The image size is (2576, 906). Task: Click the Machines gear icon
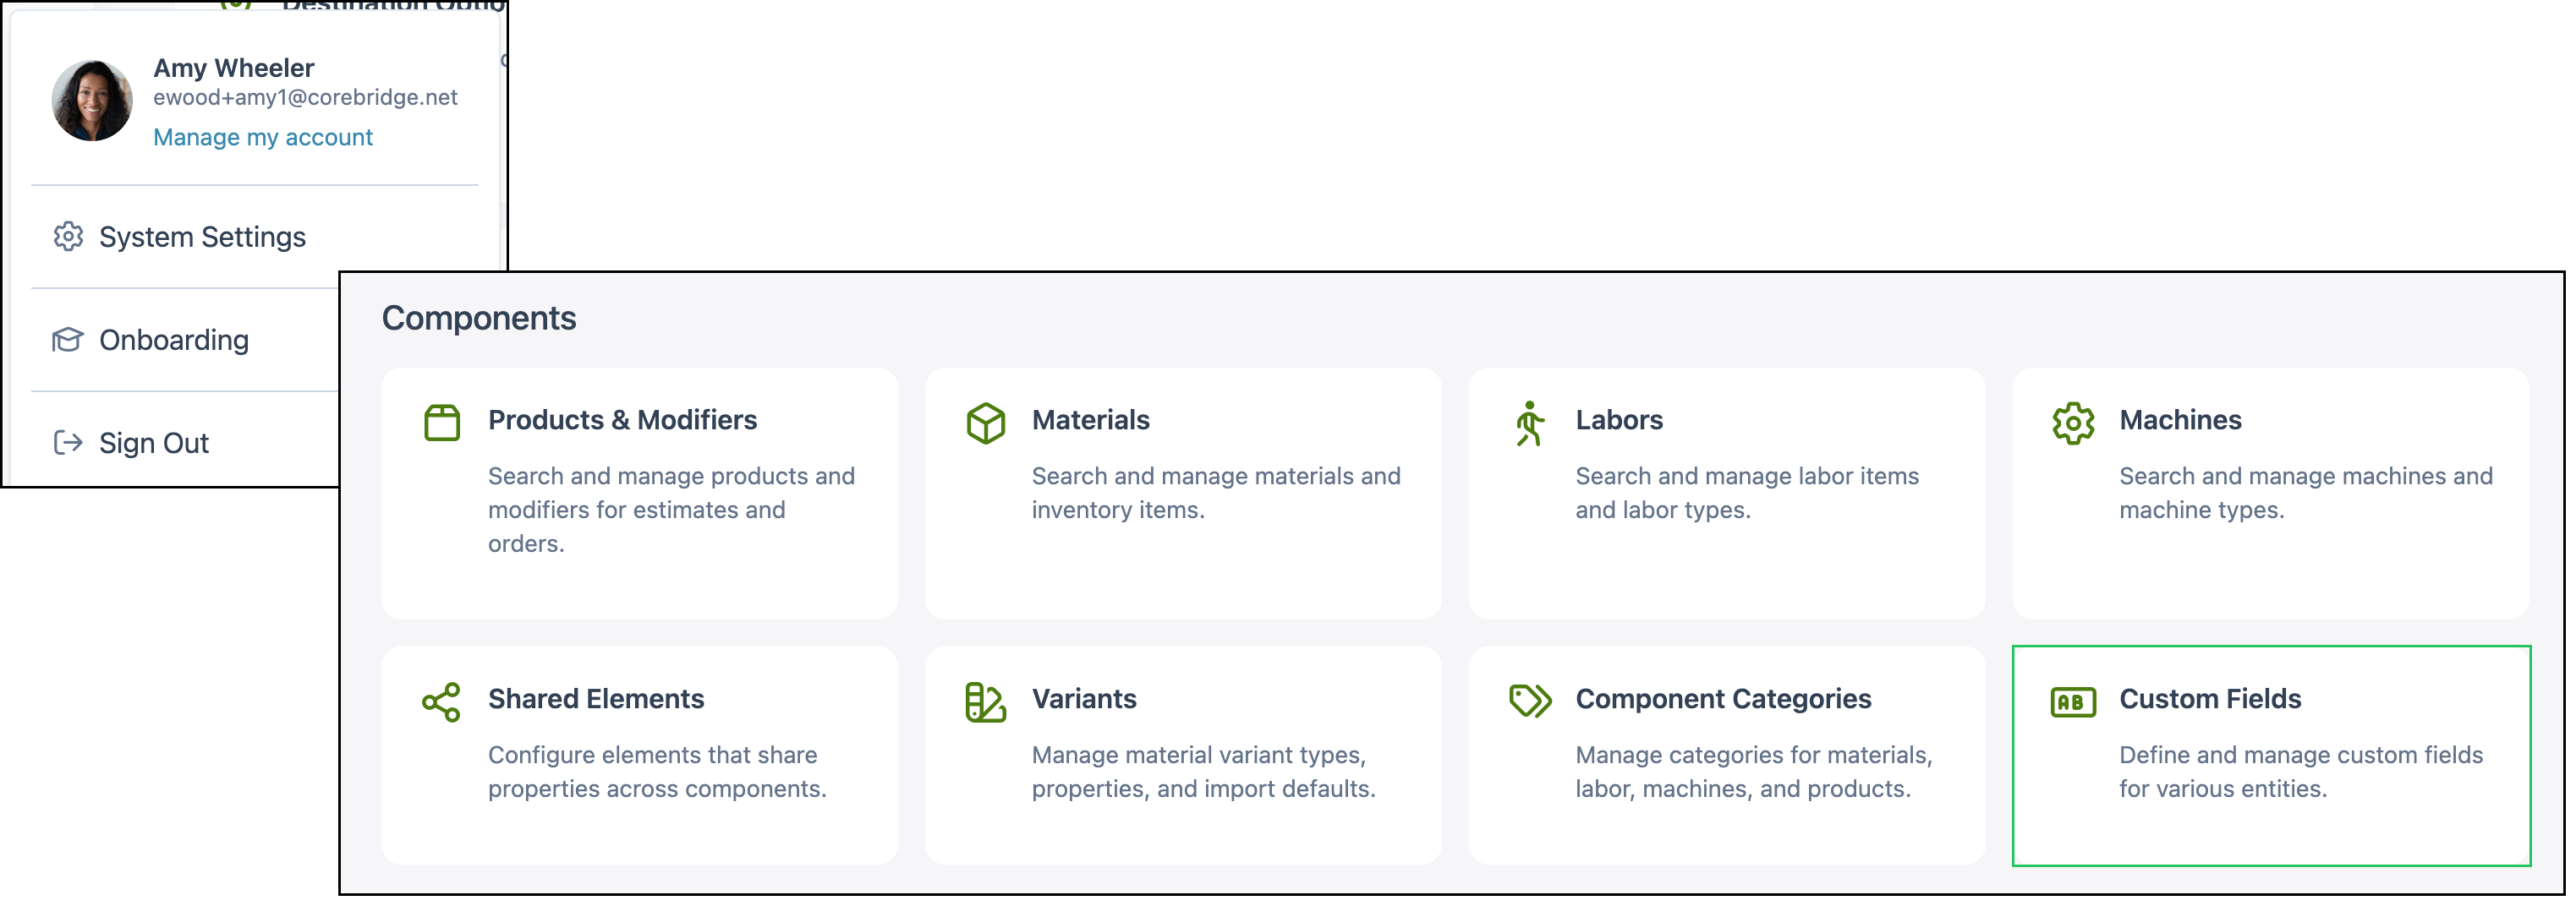(x=2073, y=423)
